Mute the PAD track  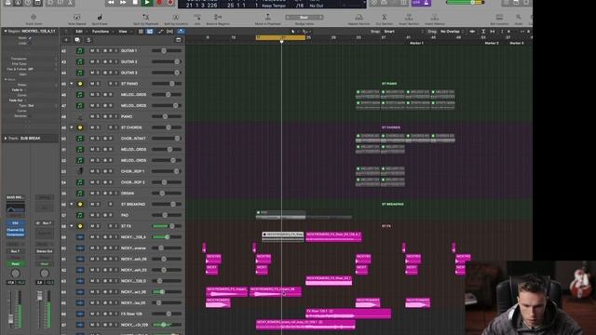tap(92, 215)
